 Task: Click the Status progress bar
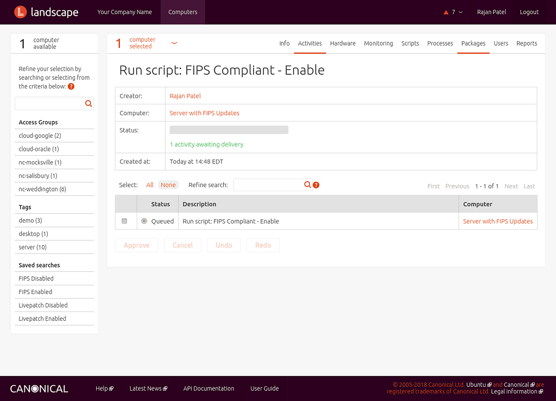click(229, 130)
